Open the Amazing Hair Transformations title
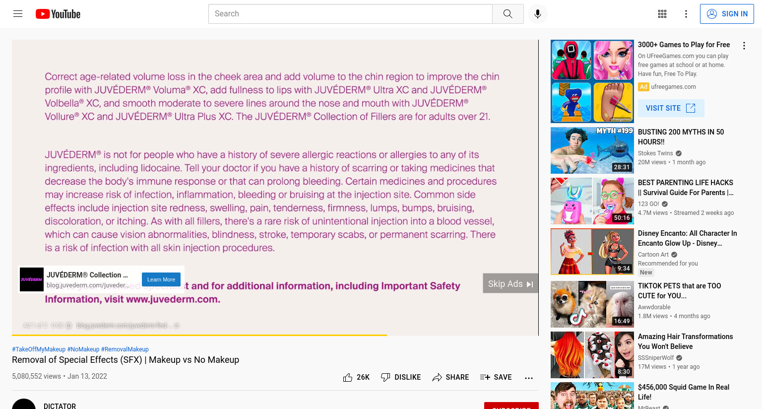 coord(685,341)
